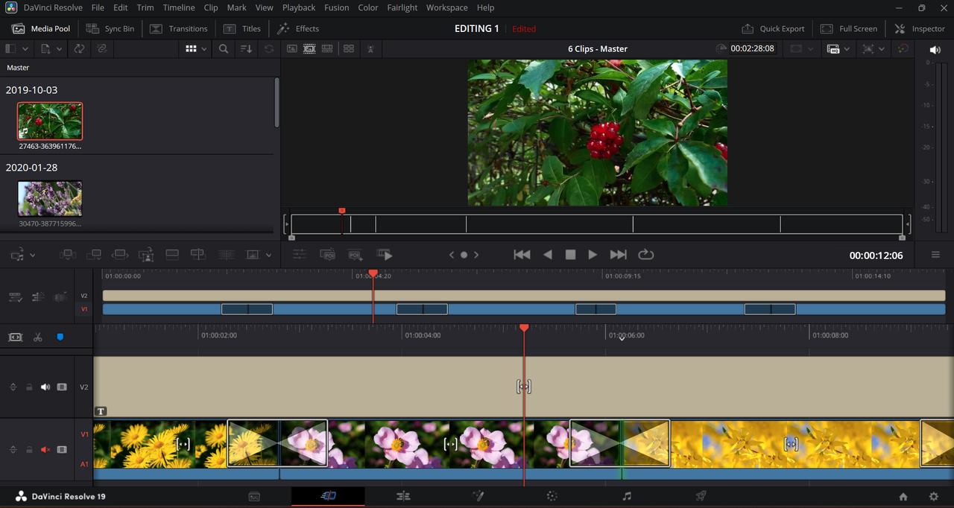The width and height of the screenshot is (954, 508).
Task: Click the Close Up edit icon
Action: [x=146, y=255]
